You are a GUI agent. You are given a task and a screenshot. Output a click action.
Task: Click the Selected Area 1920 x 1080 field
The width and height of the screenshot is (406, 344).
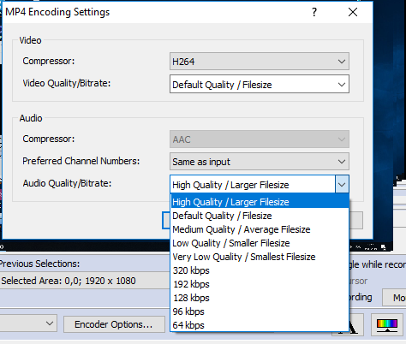[85, 281]
